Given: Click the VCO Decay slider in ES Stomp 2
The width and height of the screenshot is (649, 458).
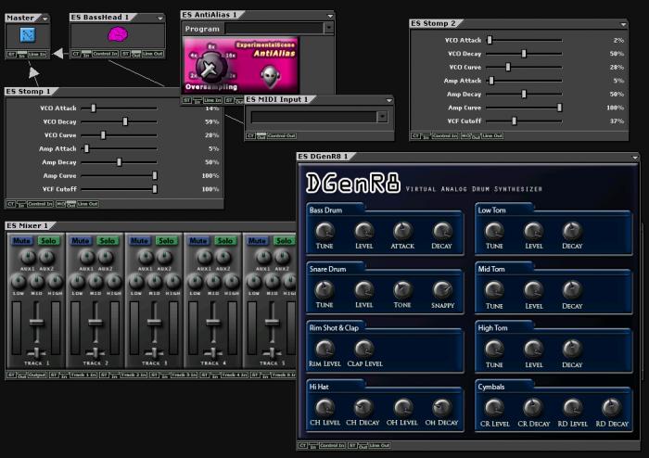Looking at the screenshot, I should click(x=524, y=54).
